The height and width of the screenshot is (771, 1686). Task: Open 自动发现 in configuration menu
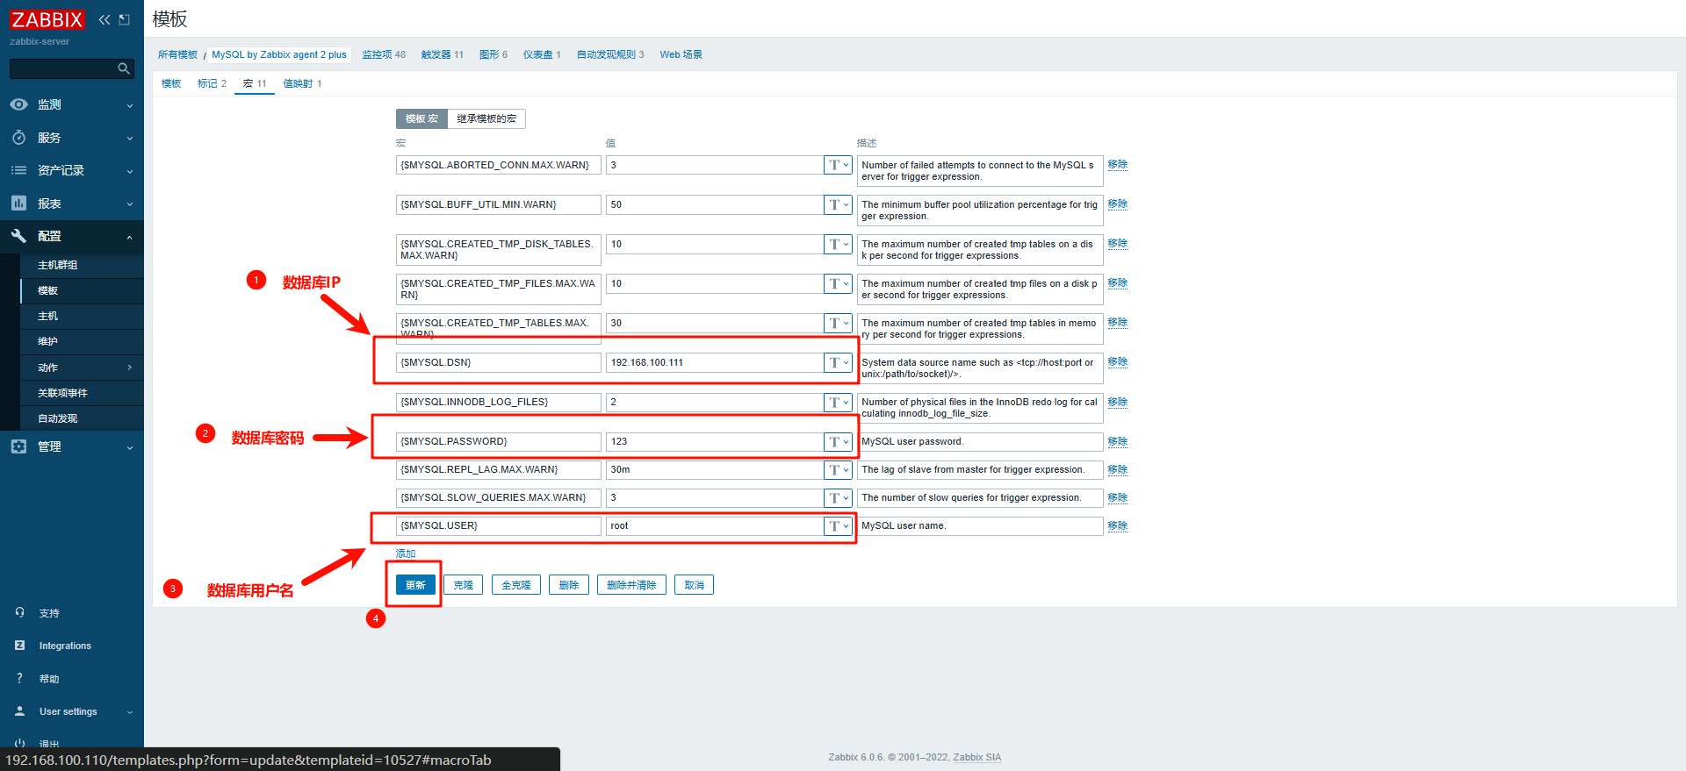(83, 418)
